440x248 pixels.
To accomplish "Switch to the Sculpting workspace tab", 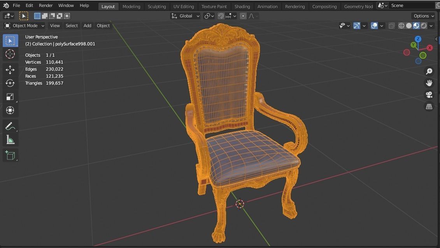I will tap(157, 7).
